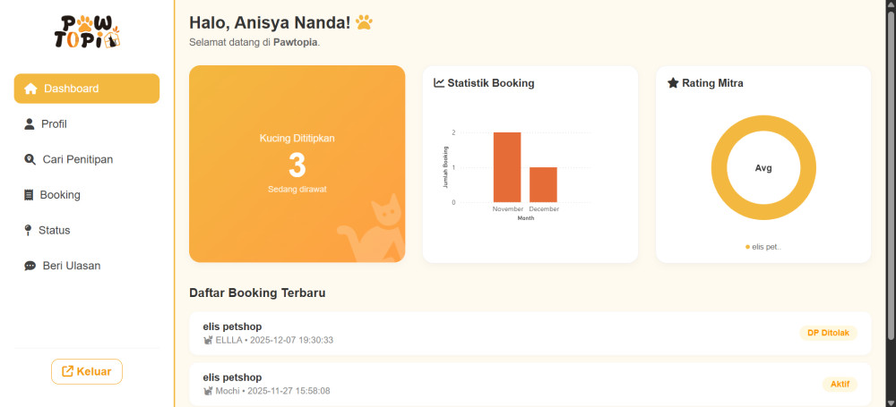Viewport: 896px width, 407px height.
Task: Click the house icon beside Dashboard
Action: point(30,89)
